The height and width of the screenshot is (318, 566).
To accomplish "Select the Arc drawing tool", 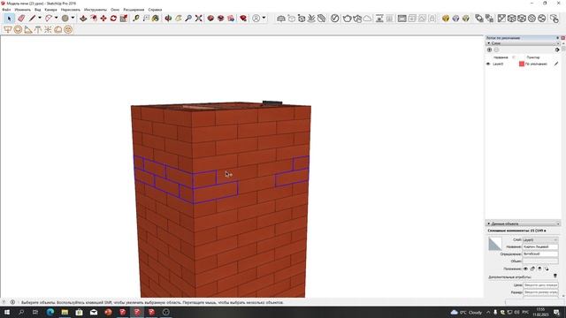I will point(49,18).
